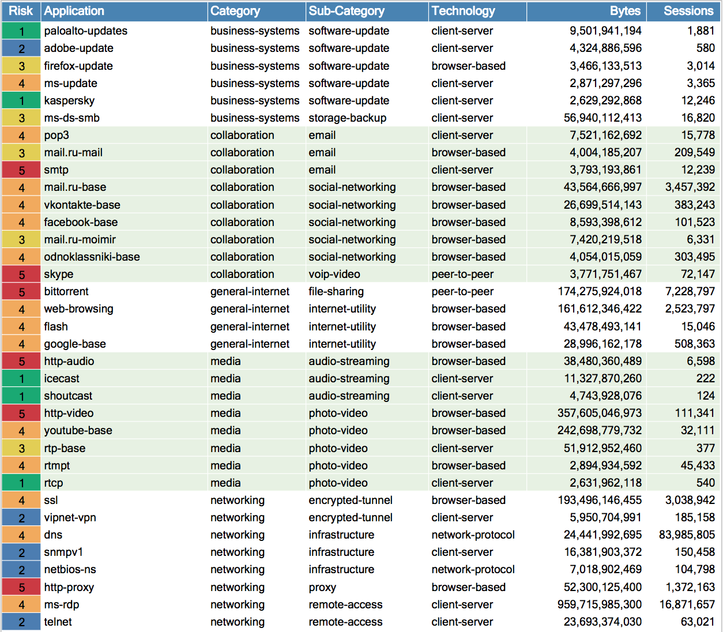Sort by the Technology column header
723x632 pixels.
point(463,11)
